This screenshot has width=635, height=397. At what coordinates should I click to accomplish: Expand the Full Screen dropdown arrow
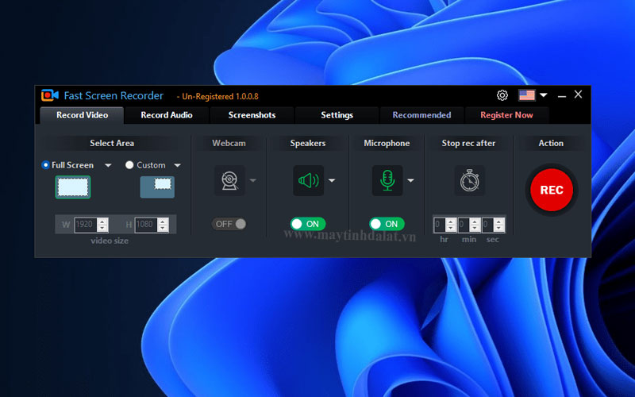pos(108,166)
